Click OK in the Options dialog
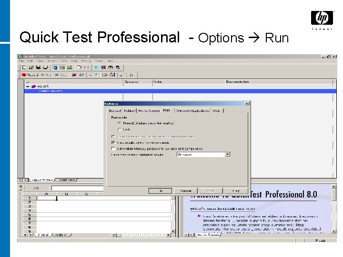This screenshot has height=257, width=343. click(x=161, y=191)
